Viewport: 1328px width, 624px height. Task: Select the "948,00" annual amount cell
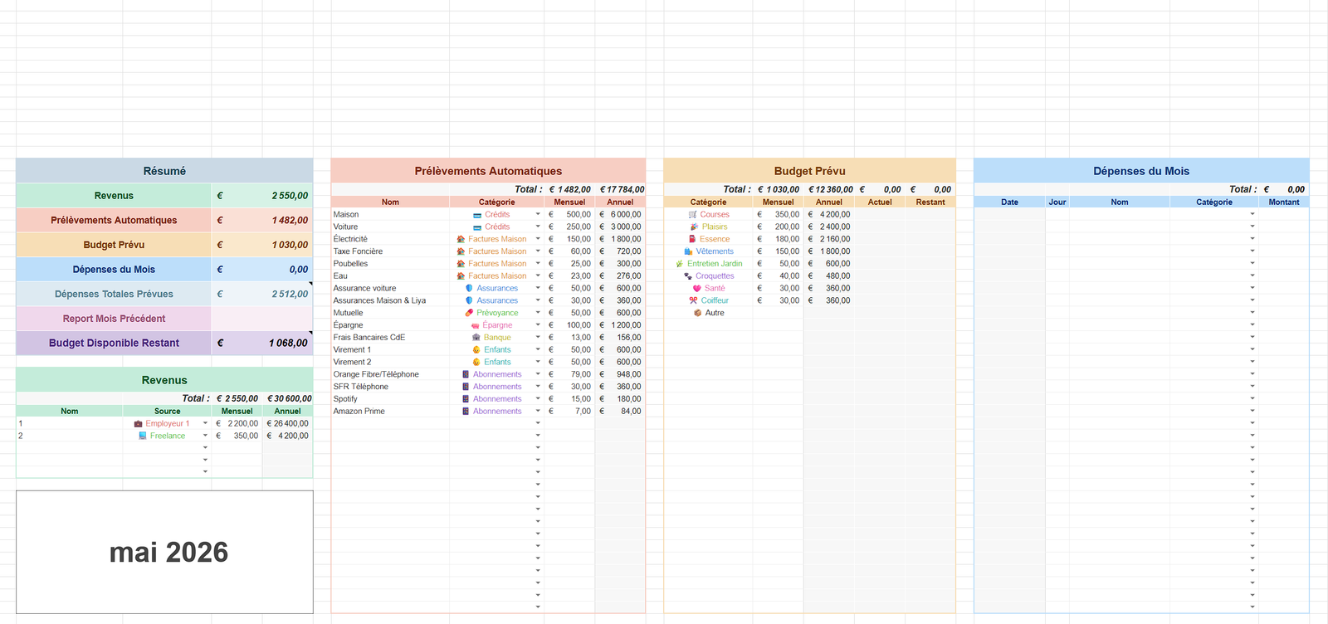pos(620,374)
